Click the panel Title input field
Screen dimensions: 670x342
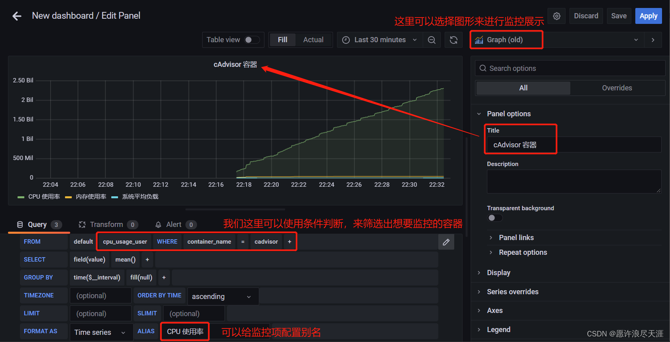pyautogui.click(x=574, y=145)
